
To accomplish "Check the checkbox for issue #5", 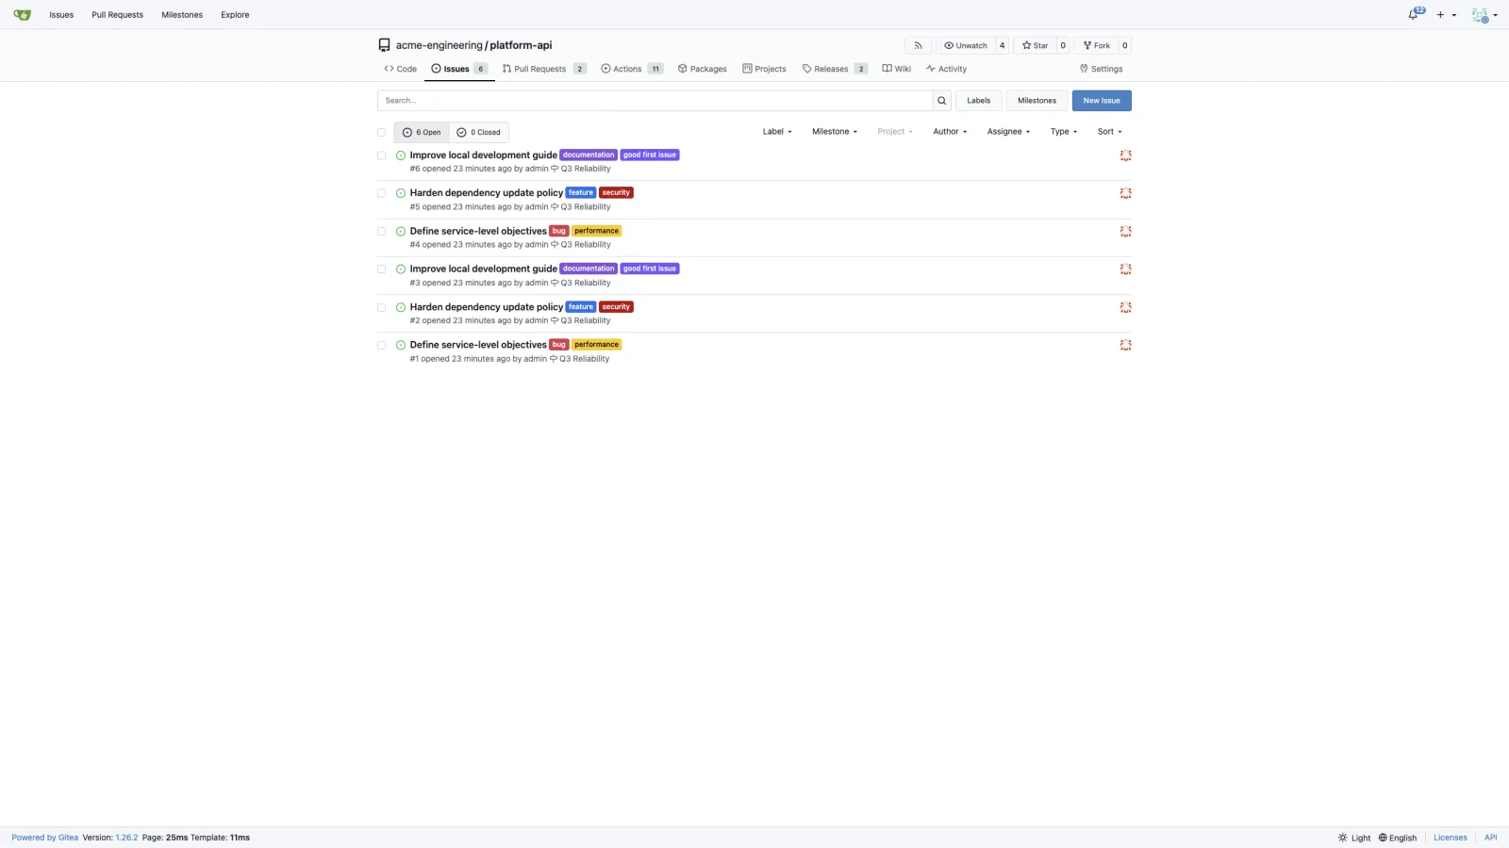I will pyautogui.click(x=381, y=193).
